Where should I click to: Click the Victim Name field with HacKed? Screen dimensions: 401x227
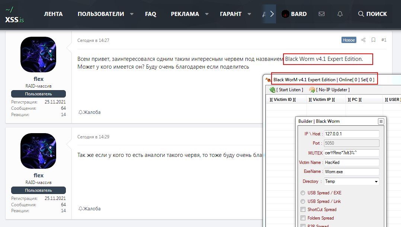352,162
